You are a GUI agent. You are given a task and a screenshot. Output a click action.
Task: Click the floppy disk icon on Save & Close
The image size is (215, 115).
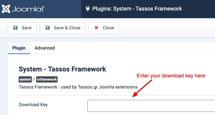point(48,28)
